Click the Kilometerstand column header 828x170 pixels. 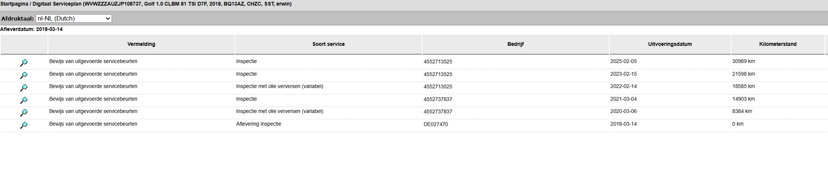(778, 44)
